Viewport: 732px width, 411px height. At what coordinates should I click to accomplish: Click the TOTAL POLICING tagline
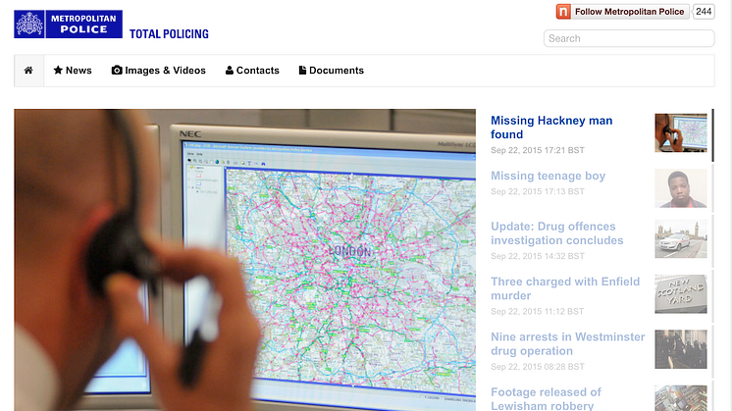pyautogui.click(x=169, y=34)
